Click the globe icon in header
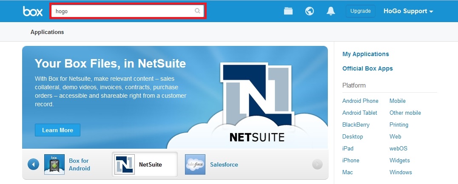 pyautogui.click(x=310, y=11)
